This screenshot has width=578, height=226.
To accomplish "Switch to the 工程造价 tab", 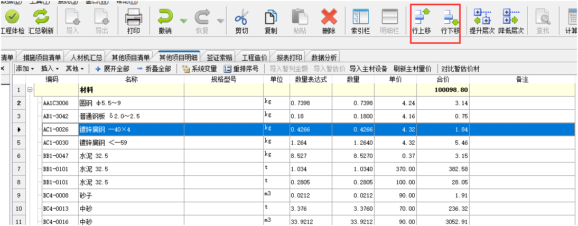I will point(254,57).
